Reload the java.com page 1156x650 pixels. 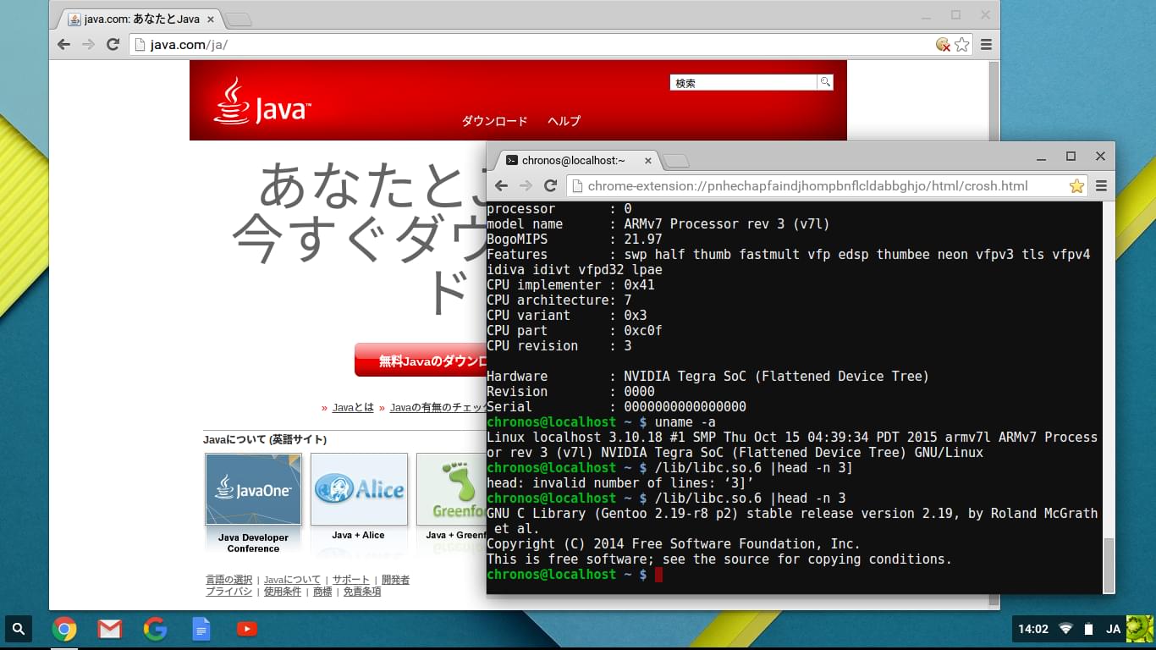point(113,44)
